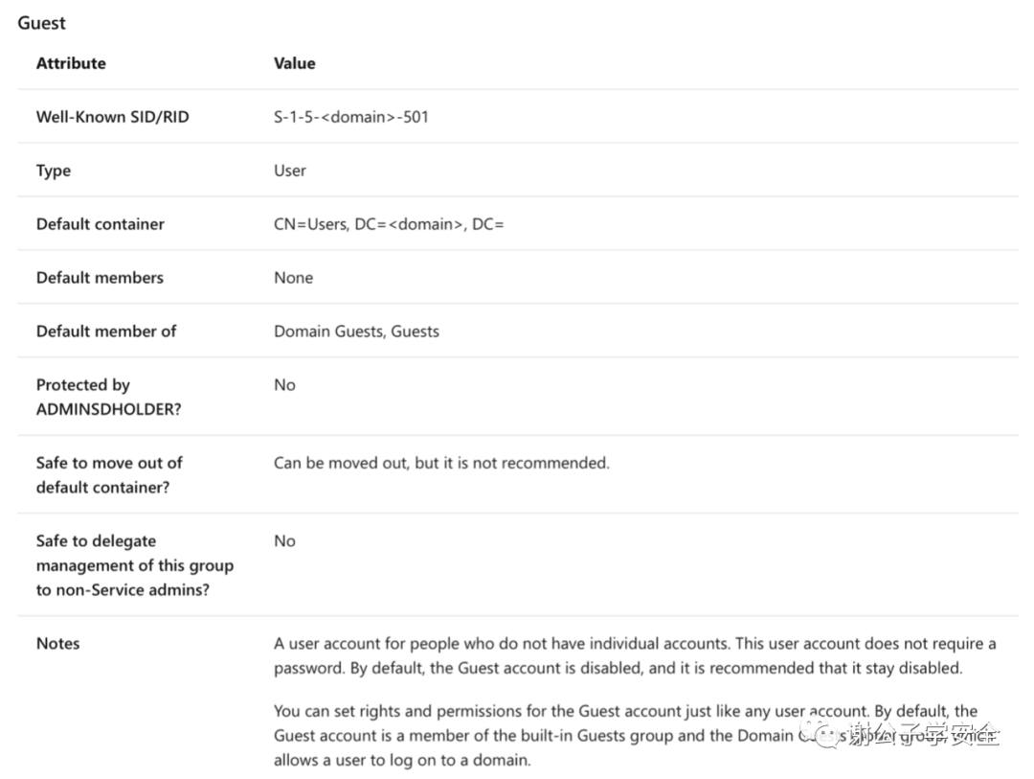Select the Default container label
The height and width of the screenshot is (779, 1034).
pyautogui.click(x=101, y=224)
